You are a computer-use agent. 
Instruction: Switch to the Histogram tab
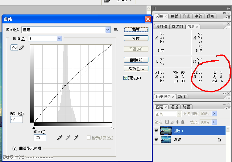(x=177, y=26)
